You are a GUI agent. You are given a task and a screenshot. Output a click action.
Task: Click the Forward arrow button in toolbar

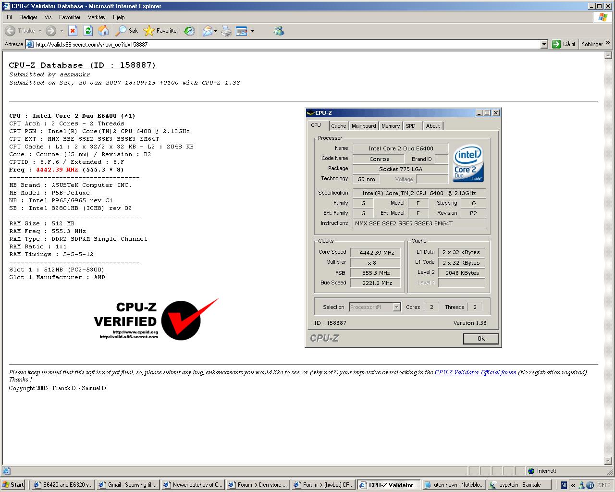pyautogui.click(x=50, y=31)
